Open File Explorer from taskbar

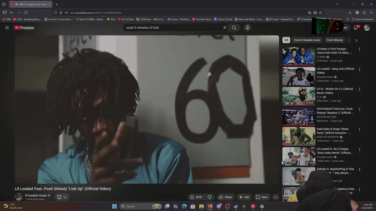tap(201, 206)
